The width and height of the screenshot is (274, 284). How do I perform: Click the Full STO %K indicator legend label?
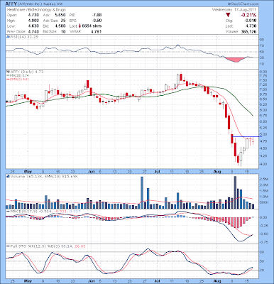(46, 246)
